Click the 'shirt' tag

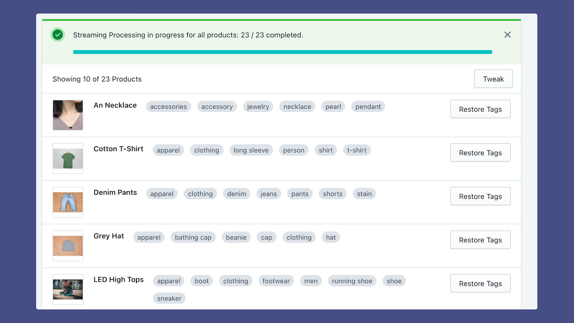click(326, 150)
